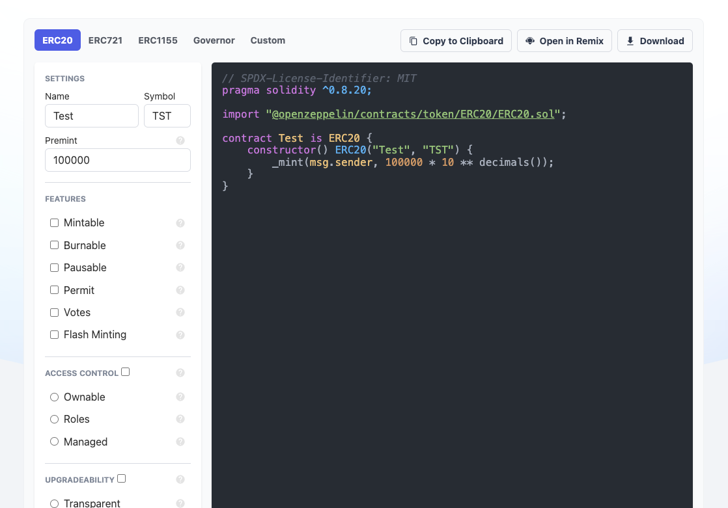Open the contract in Remix
The height and width of the screenshot is (508, 728).
click(565, 41)
